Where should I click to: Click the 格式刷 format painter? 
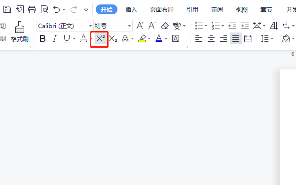pos(20,31)
